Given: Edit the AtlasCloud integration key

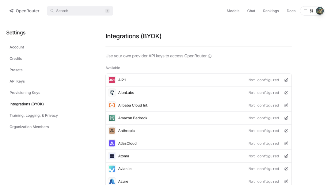Looking at the screenshot, I should click(x=286, y=143).
